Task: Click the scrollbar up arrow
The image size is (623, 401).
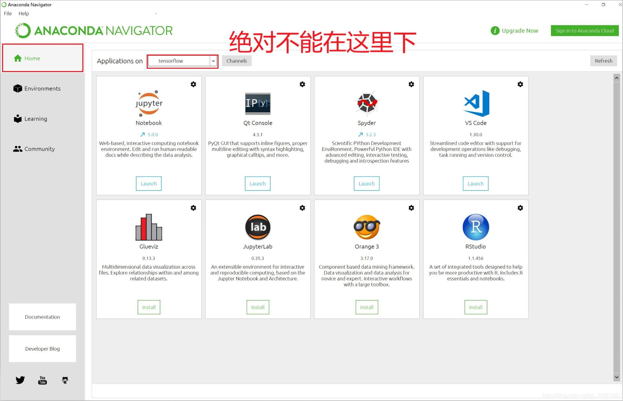Action: click(617, 78)
